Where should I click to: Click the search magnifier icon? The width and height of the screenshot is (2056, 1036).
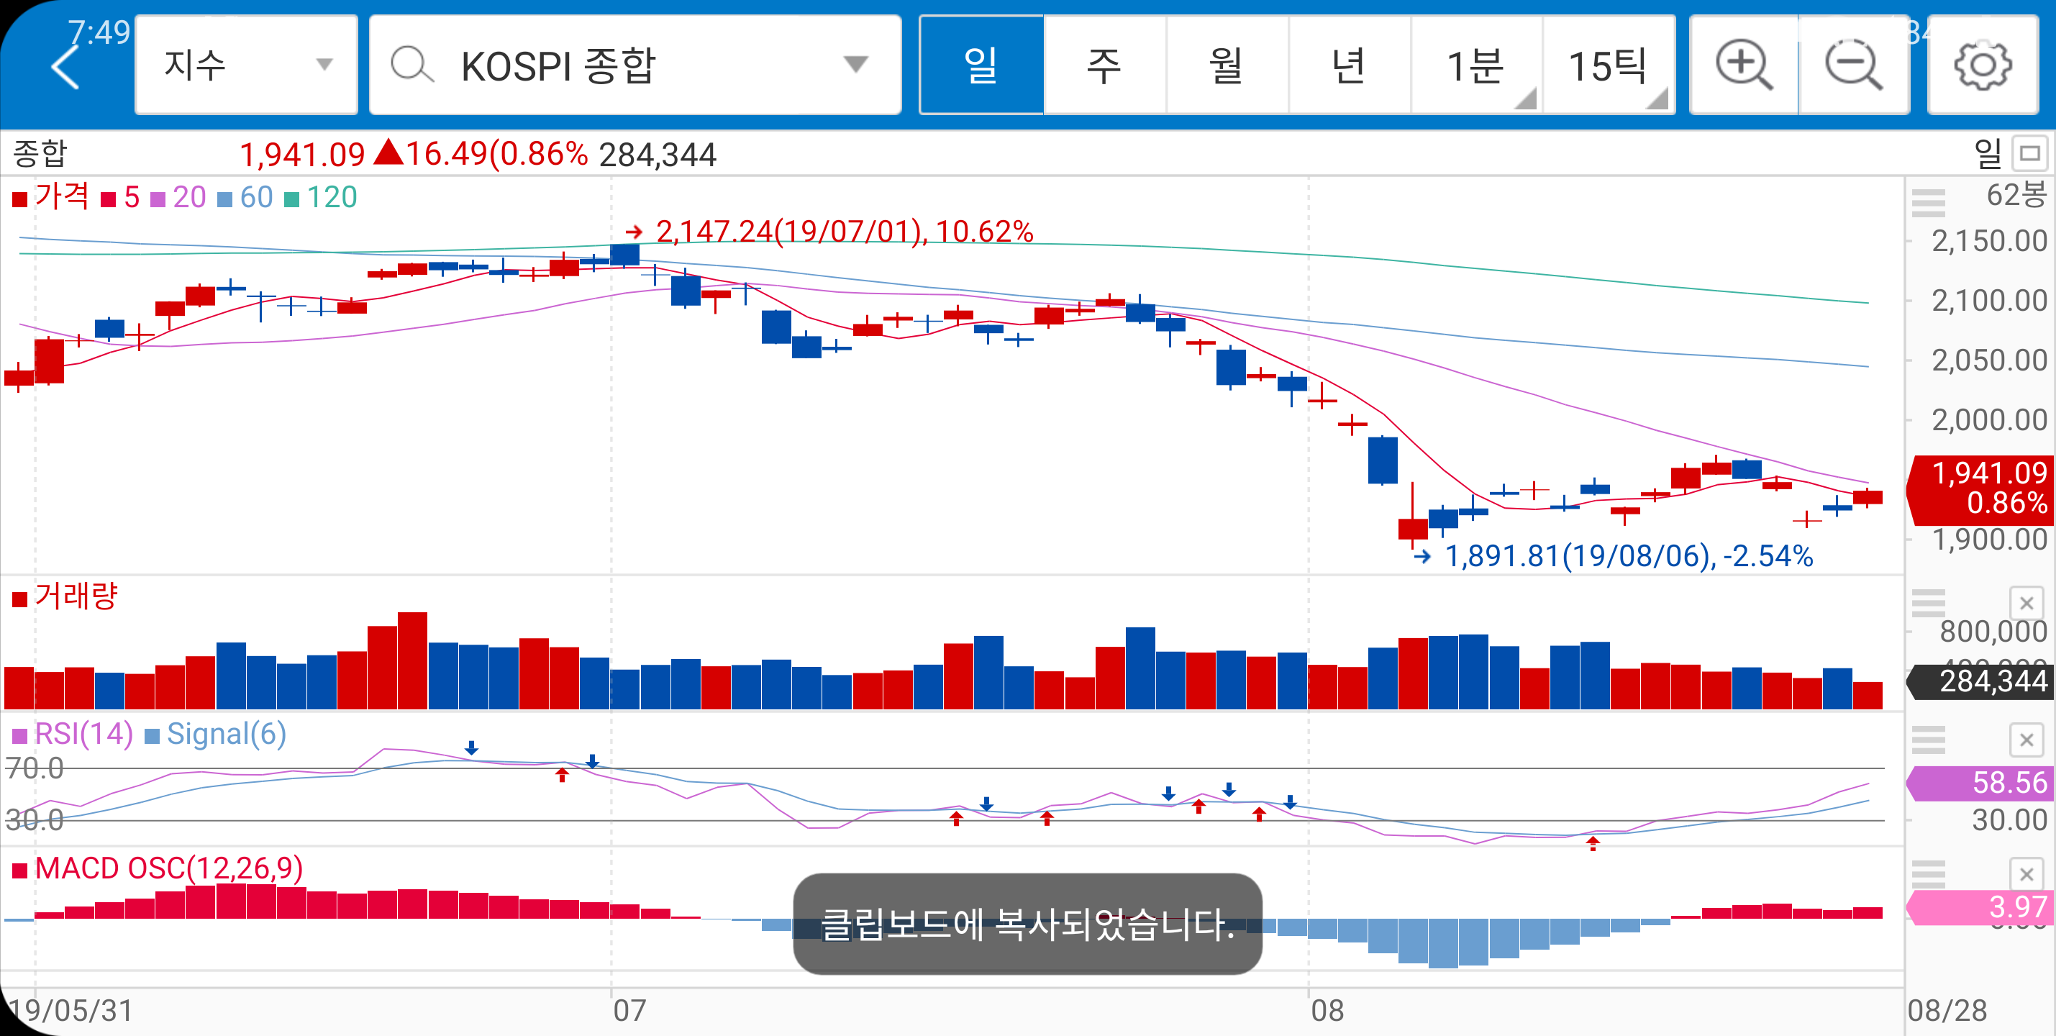411,65
